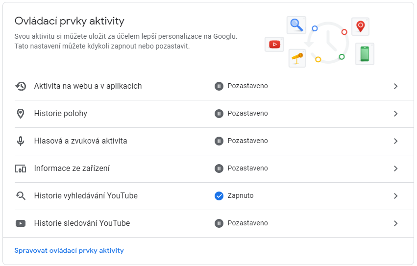Click the magnifying glass illustration tile
The image size is (417, 266).
click(x=296, y=25)
